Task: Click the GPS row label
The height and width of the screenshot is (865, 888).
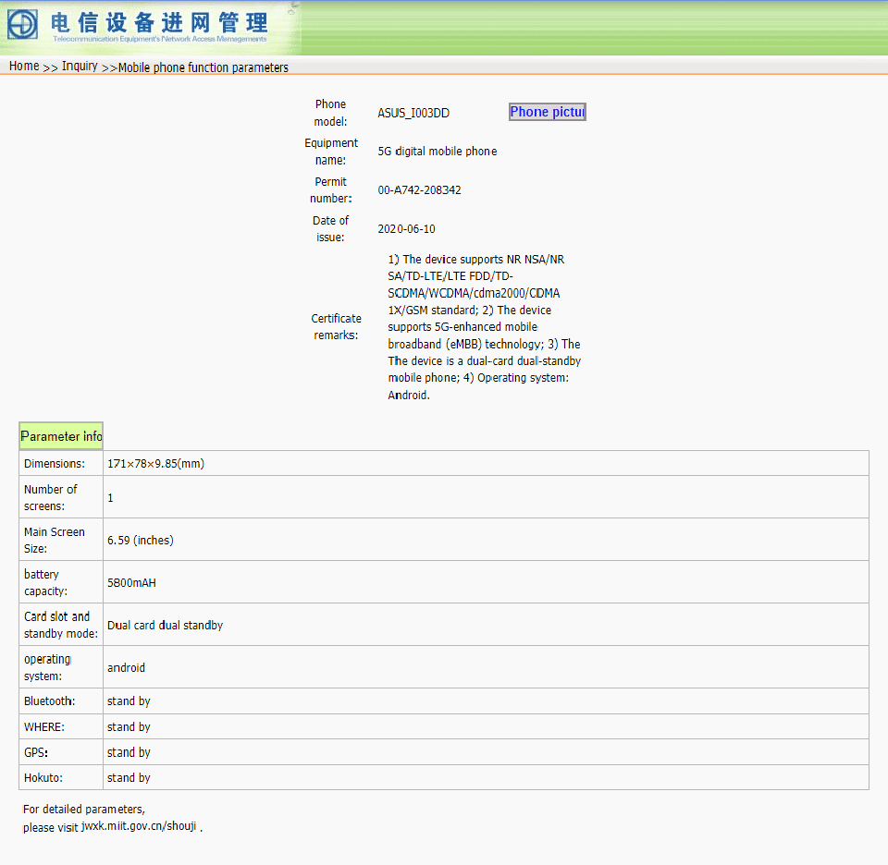Action: point(36,752)
